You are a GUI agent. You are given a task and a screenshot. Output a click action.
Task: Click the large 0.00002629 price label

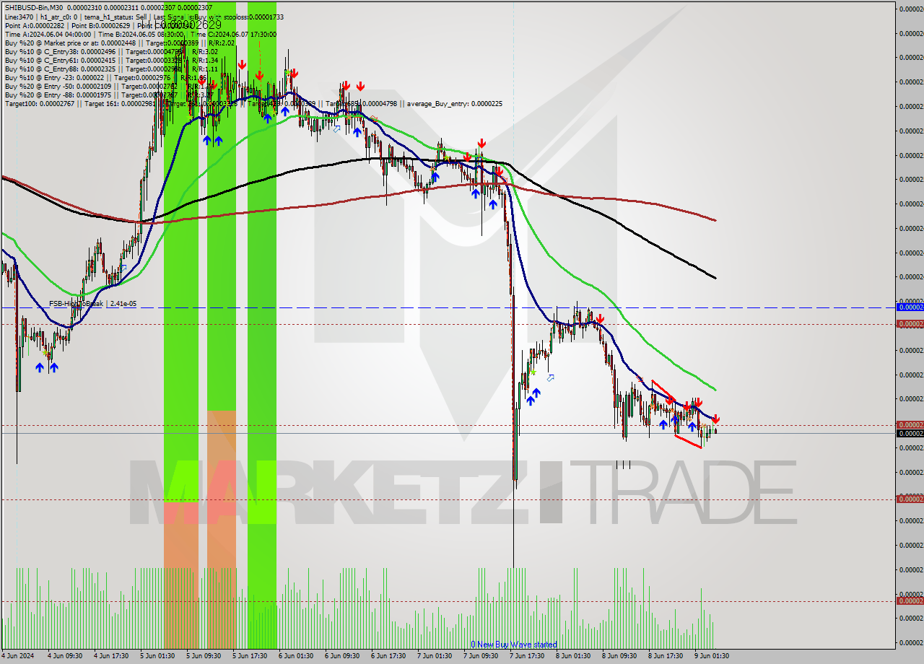coord(182,25)
